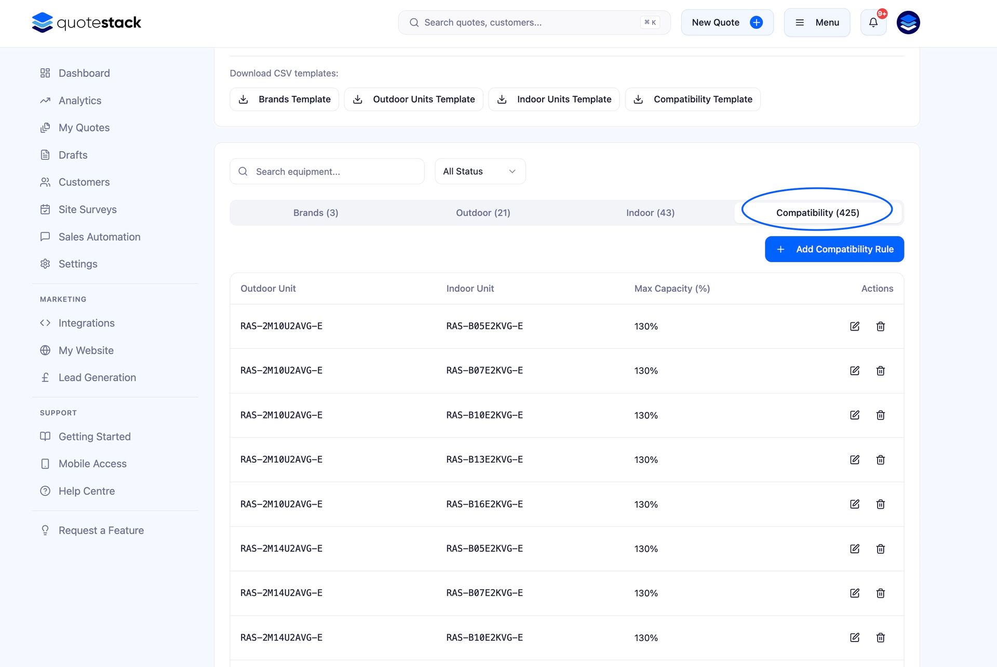Click the quotestack logo

[x=86, y=22]
